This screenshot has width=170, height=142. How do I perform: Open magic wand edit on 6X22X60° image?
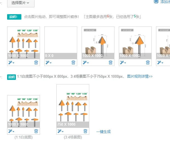coord(122,62)
